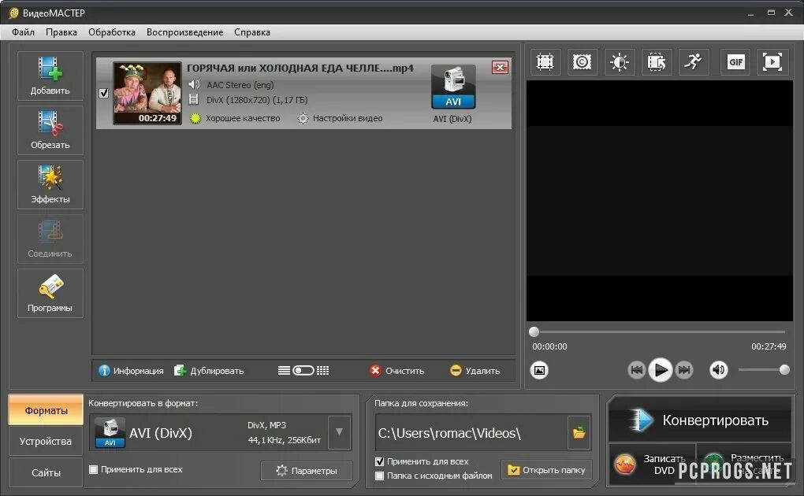Expand the output format dropdown arrow
The height and width of the screenshot is (496, 804).
click(x=339, y=432)
